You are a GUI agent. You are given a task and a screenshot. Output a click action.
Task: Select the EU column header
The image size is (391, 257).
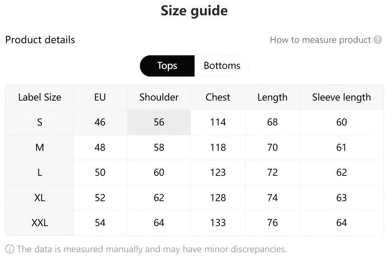100,97
